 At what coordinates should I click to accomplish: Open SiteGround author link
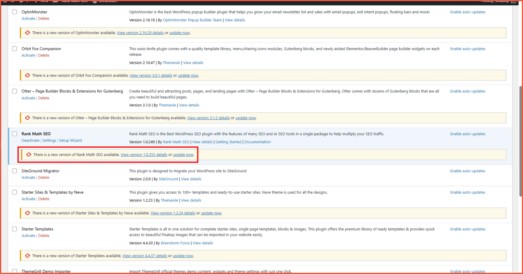coord(168,179)
